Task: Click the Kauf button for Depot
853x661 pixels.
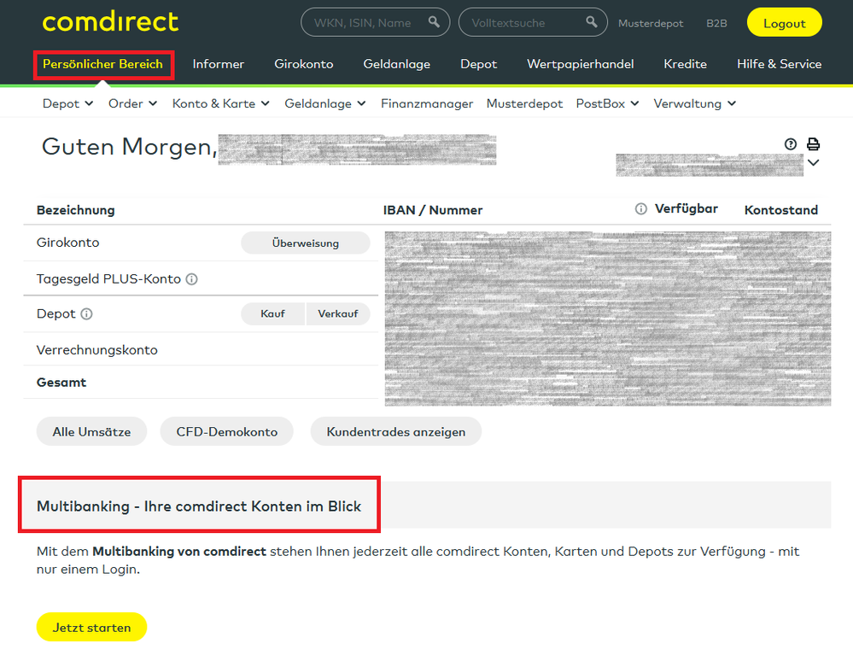Action: [272, 314]
